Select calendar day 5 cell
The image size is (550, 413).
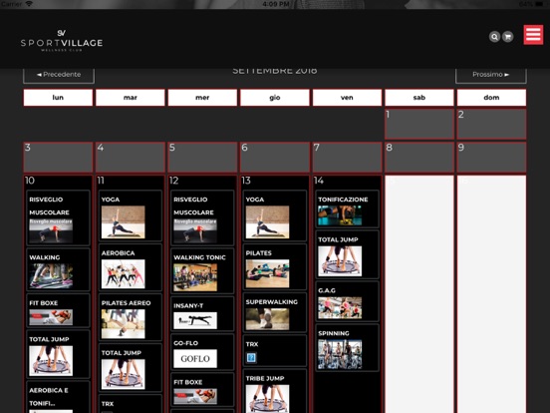[x=202, y=157]
